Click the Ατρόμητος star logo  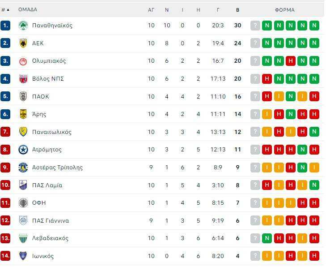tap(23, 150)
